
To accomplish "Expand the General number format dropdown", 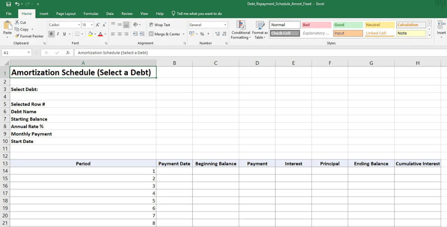I will [x=225, y=25].
